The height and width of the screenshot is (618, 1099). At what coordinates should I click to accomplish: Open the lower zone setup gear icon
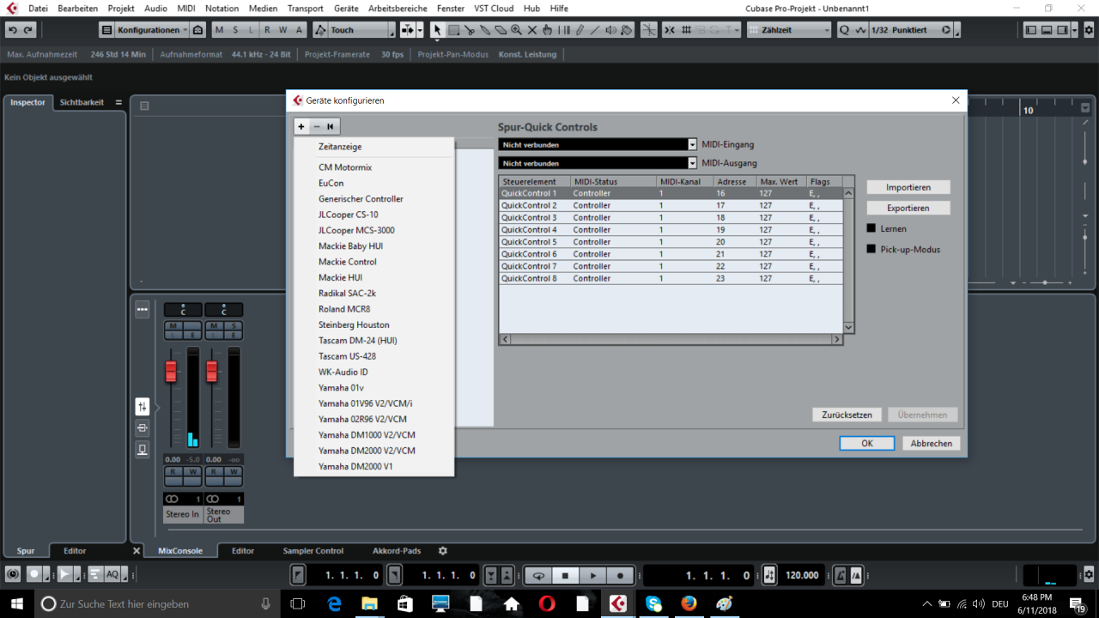443,551
